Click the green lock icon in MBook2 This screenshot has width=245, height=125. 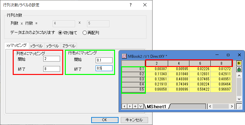(239, 69)
